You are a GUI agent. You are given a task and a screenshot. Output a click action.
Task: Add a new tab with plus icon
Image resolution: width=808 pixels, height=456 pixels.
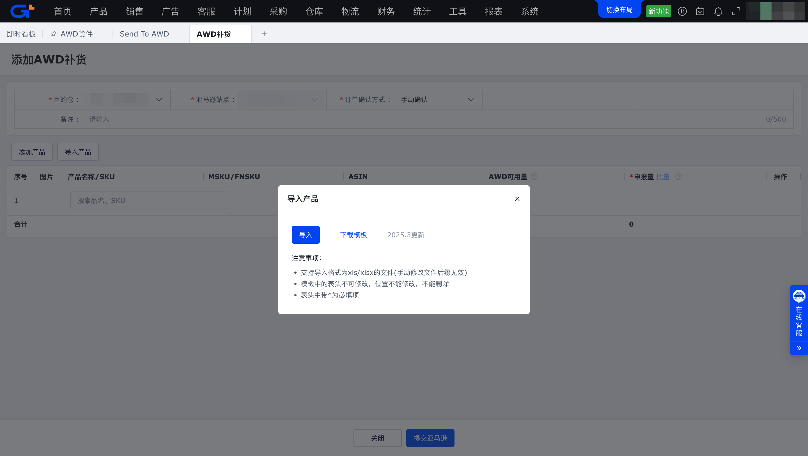click(x=264, y=34)
